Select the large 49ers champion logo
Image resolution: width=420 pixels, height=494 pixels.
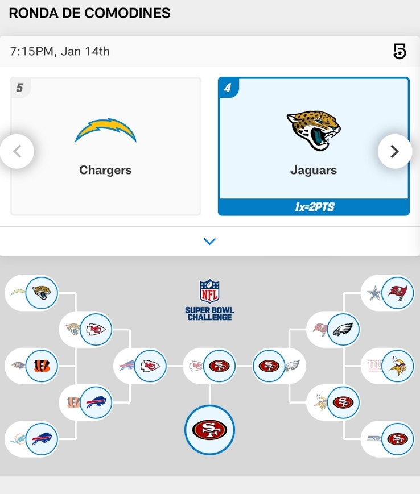pos(209,430)
